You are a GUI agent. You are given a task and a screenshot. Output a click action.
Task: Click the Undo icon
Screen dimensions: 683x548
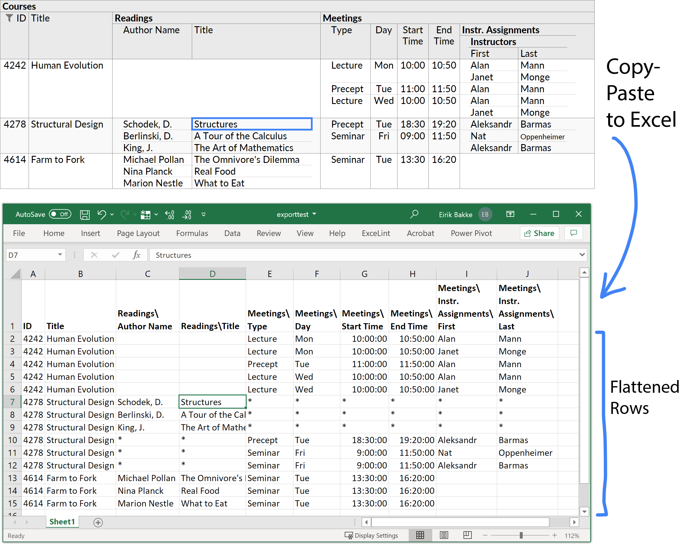click(x=101, y=214)
